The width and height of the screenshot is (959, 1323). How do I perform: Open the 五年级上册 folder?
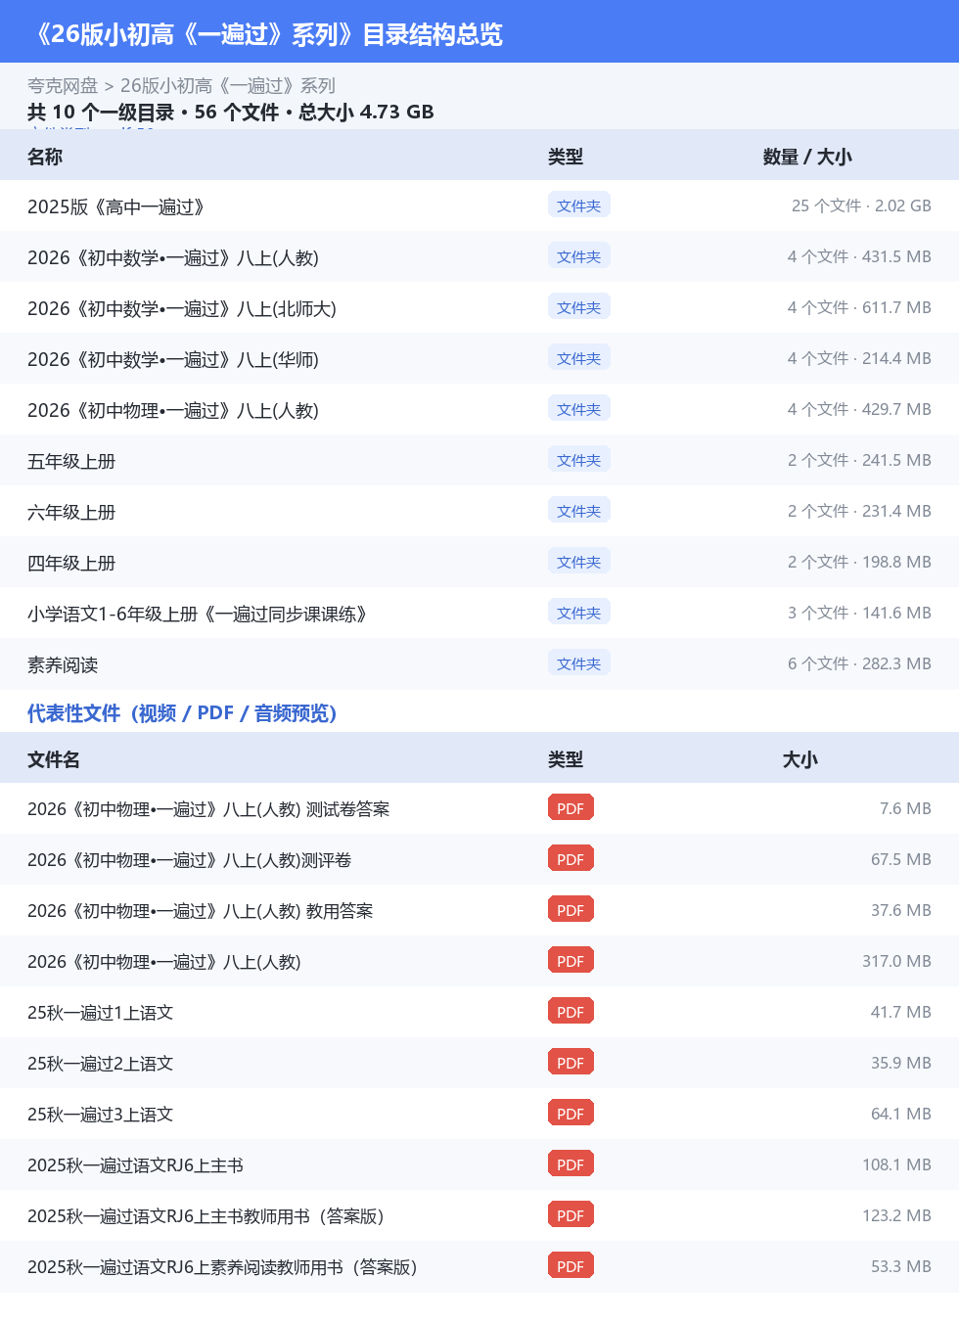[71, 461]
